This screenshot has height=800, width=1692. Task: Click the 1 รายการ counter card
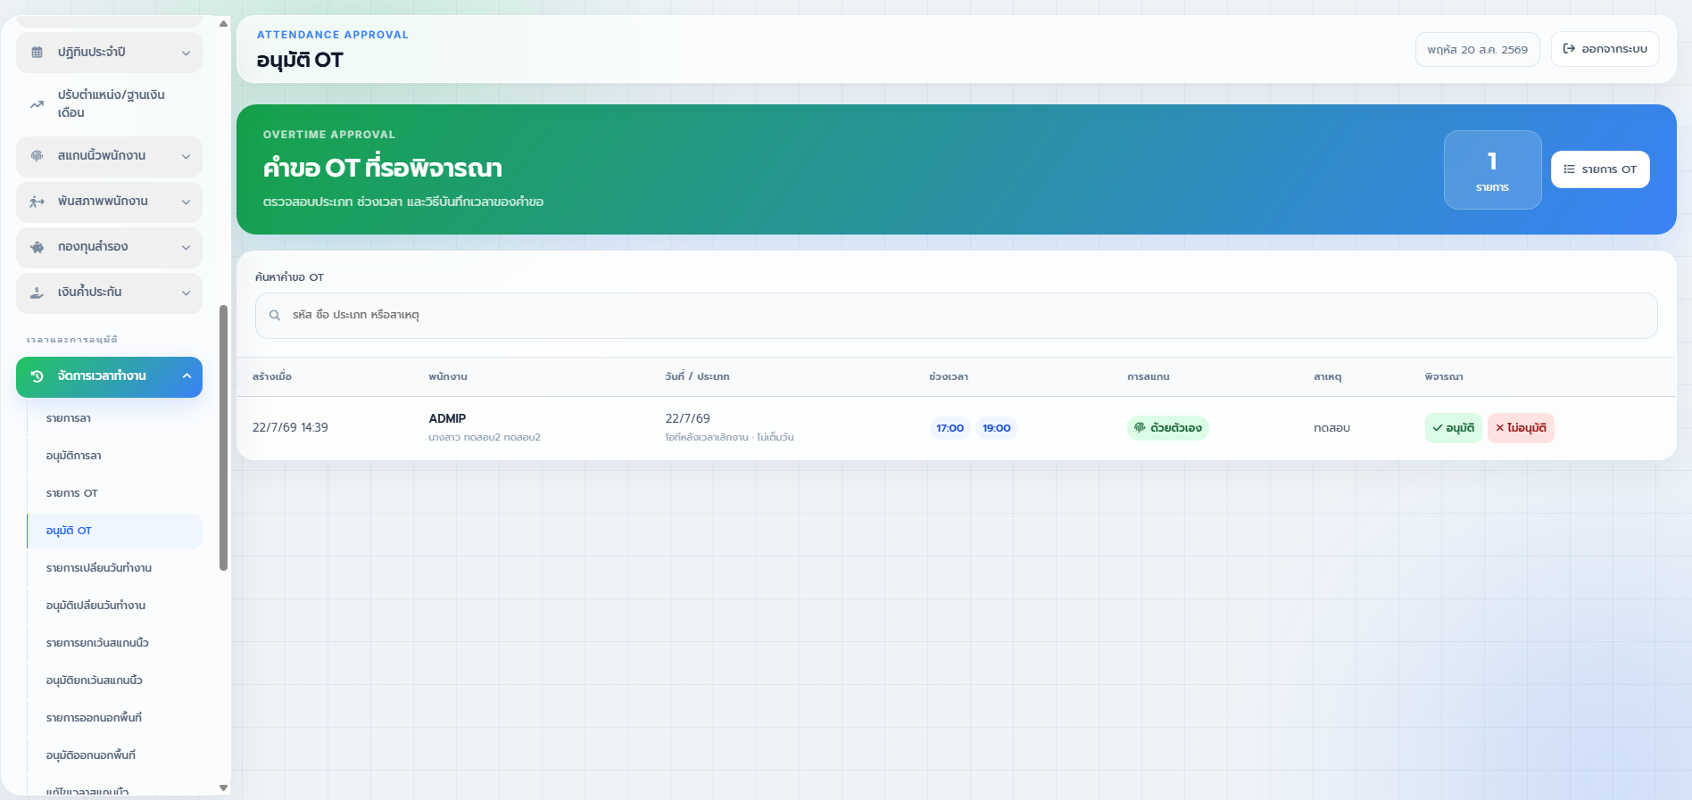(x=1492, y=170)
